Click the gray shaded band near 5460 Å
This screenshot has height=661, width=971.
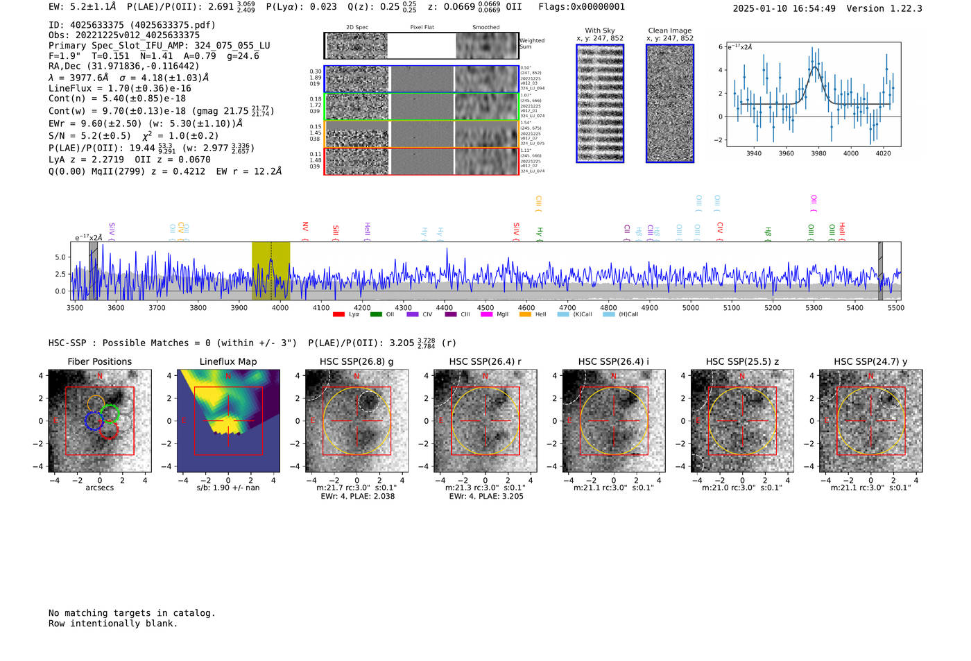click(x=880, y=271)
